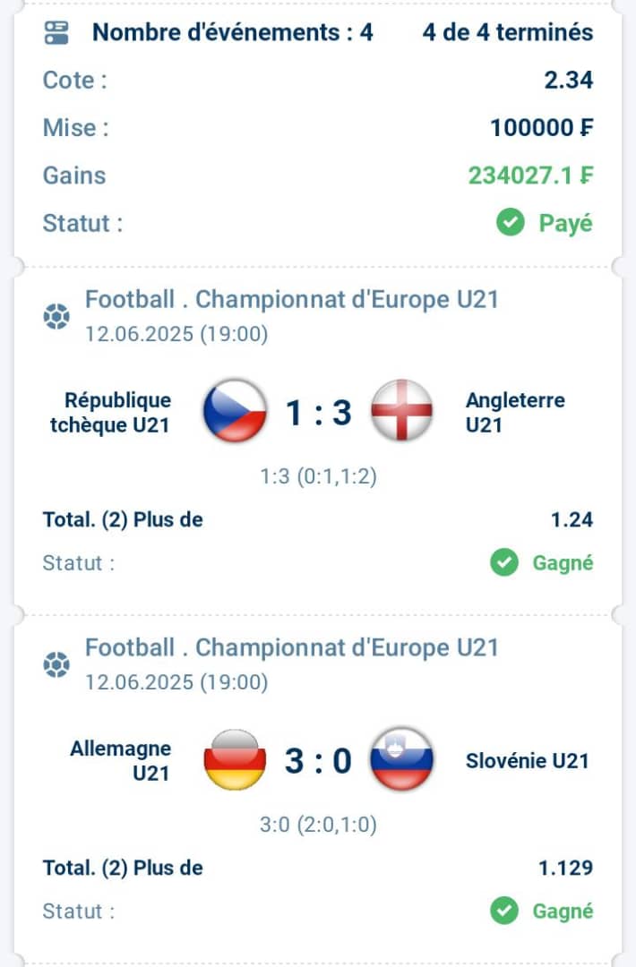Click the football icon of the second match

point(56,664)
